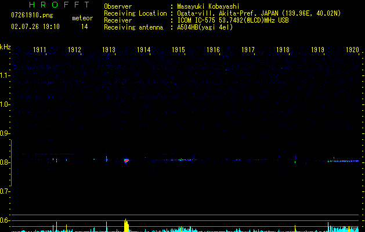Click the 1.0 kHz frequency label
365x232 pixels.
pos(5,104)
